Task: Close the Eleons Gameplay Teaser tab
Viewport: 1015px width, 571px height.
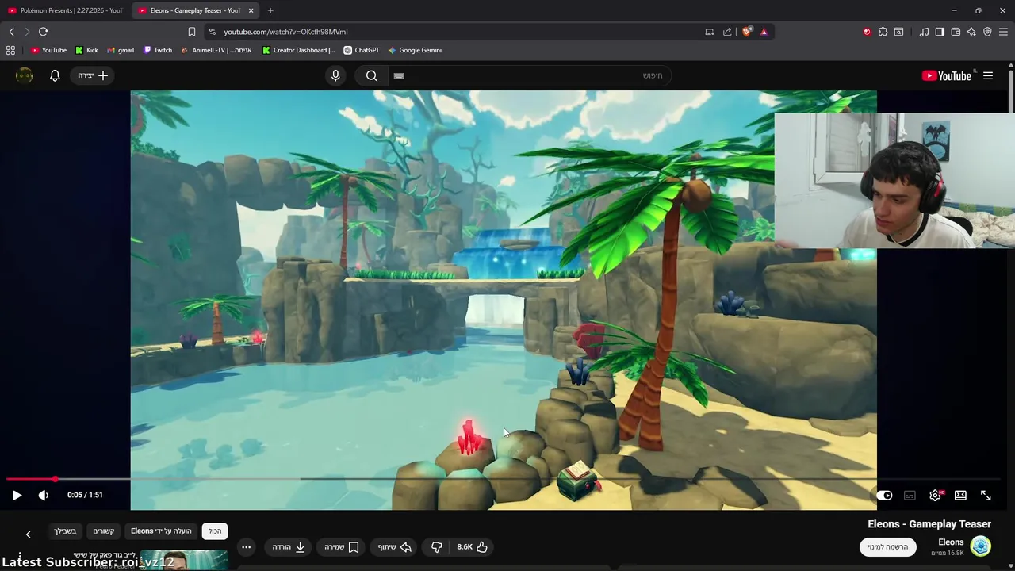Action: (x=251, y=10)
